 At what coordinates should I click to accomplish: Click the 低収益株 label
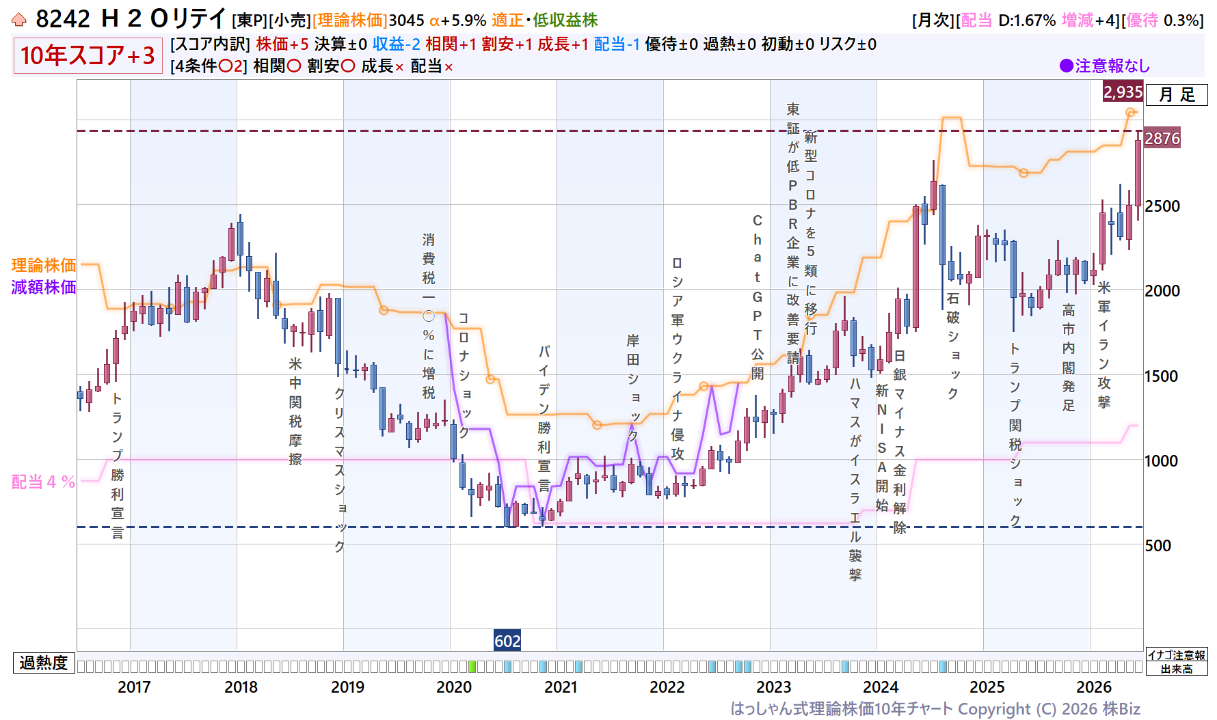(x=565, y=20)
